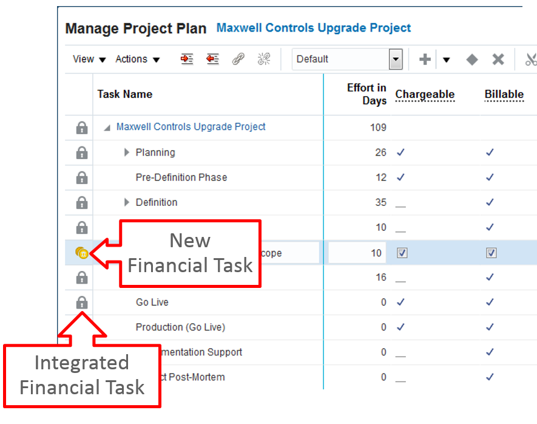Click the gold coins new financial task icon
Screen dimensions: 537x424
[82, 253]
